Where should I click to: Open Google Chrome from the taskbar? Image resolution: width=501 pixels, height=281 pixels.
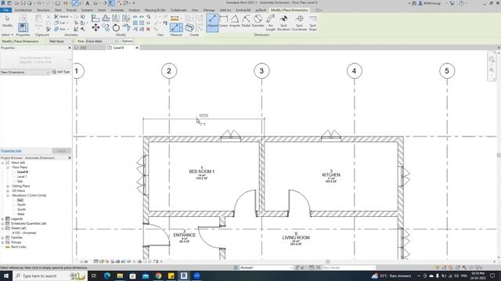158,276
